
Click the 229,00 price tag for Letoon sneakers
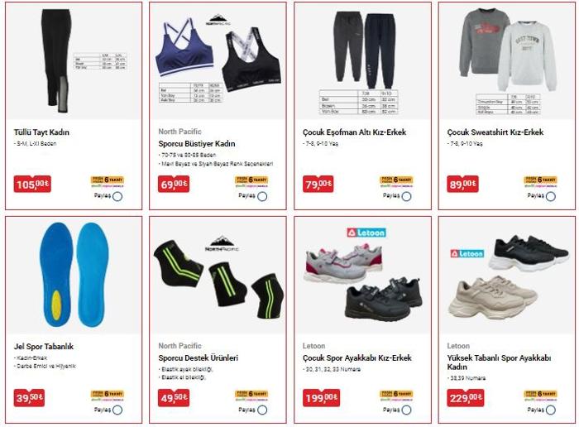[465, 398]
